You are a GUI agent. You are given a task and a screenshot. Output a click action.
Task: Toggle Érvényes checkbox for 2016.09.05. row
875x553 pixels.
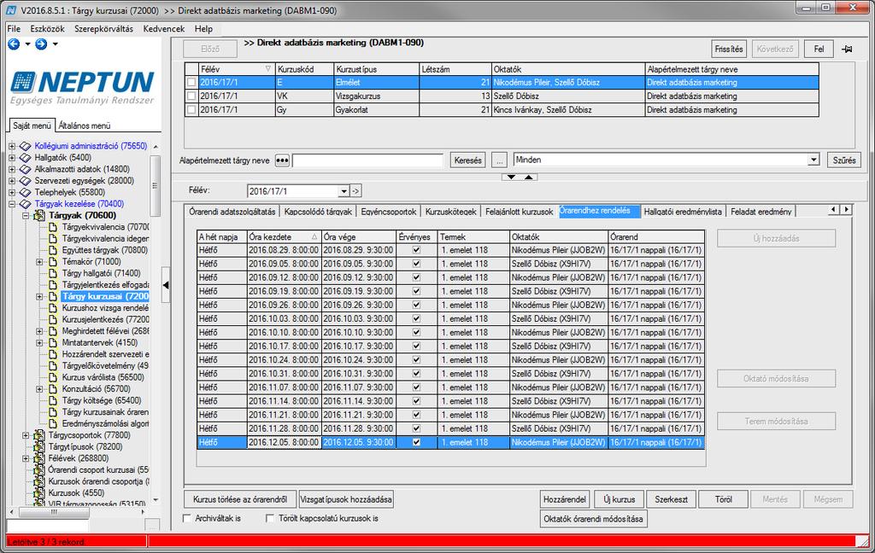point(416,264)
